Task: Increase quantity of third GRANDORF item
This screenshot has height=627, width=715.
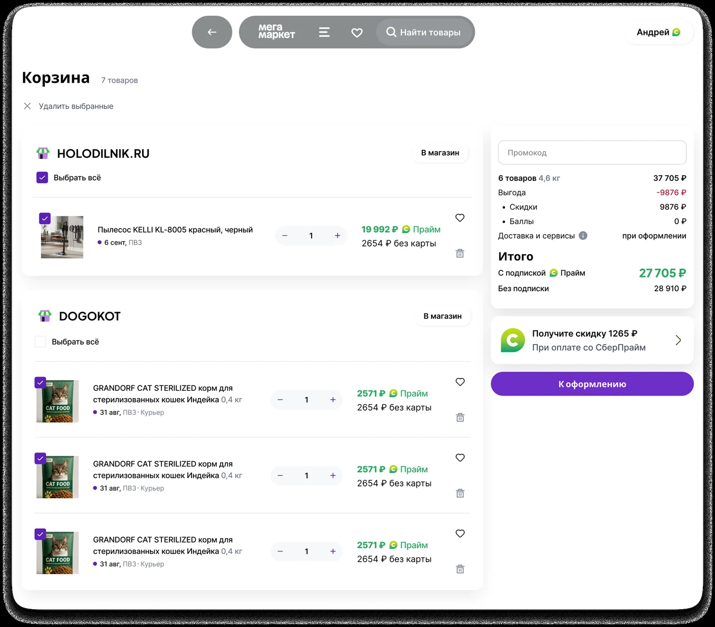Action: 333,551
